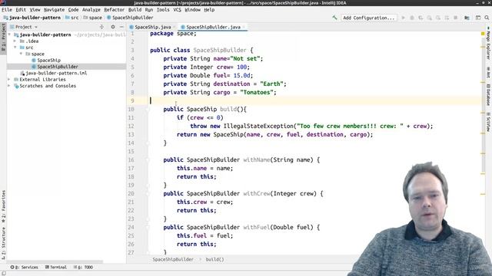Click the java-builder-pattern.iml file icon
Screen dimensions: 492x276
pos(22,73)
